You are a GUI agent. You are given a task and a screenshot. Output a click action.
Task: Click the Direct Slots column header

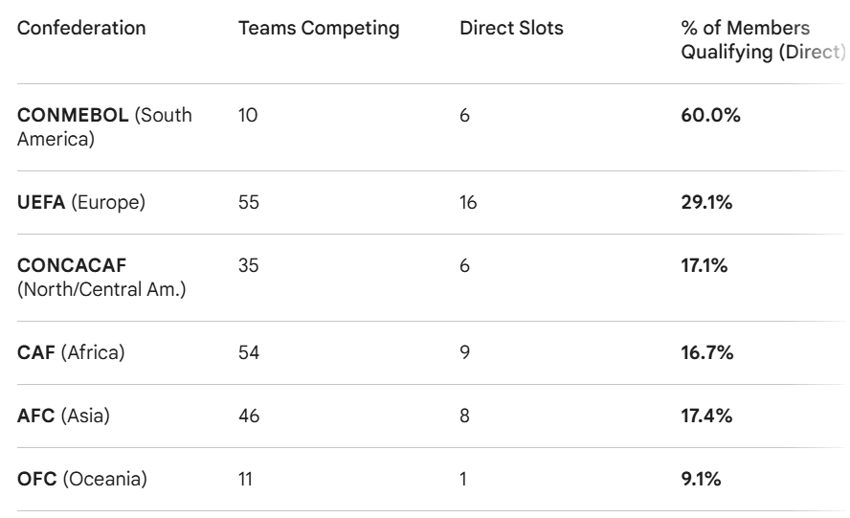(511, 29)
